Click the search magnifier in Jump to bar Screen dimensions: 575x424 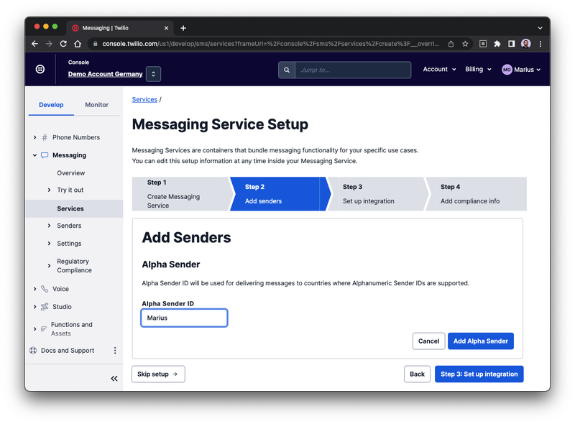point(287,69)
